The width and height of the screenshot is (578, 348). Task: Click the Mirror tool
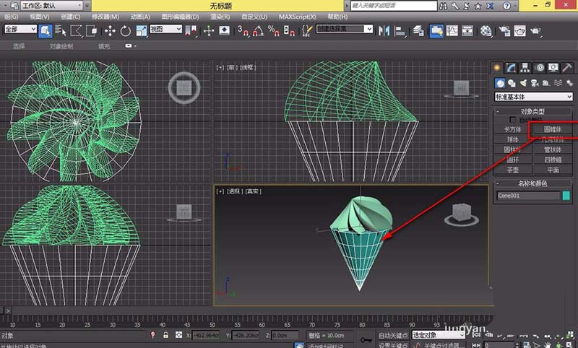point(384,30)
